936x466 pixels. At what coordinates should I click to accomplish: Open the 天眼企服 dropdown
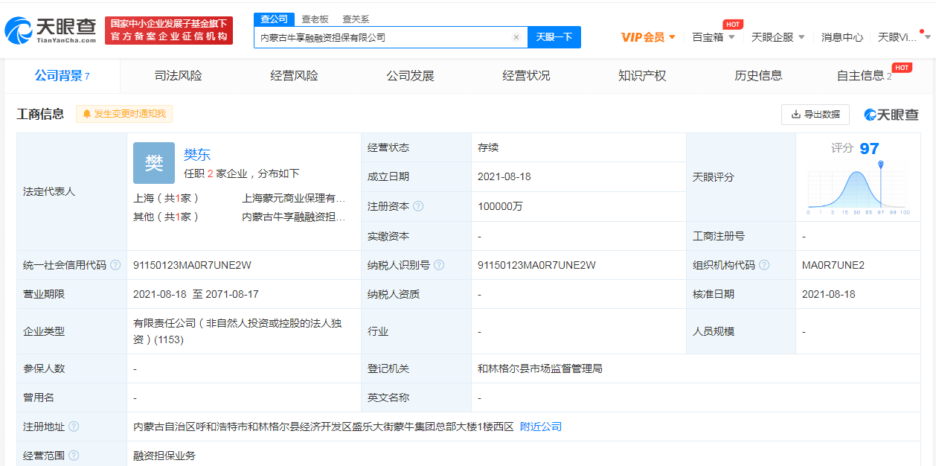click(778, 37)
